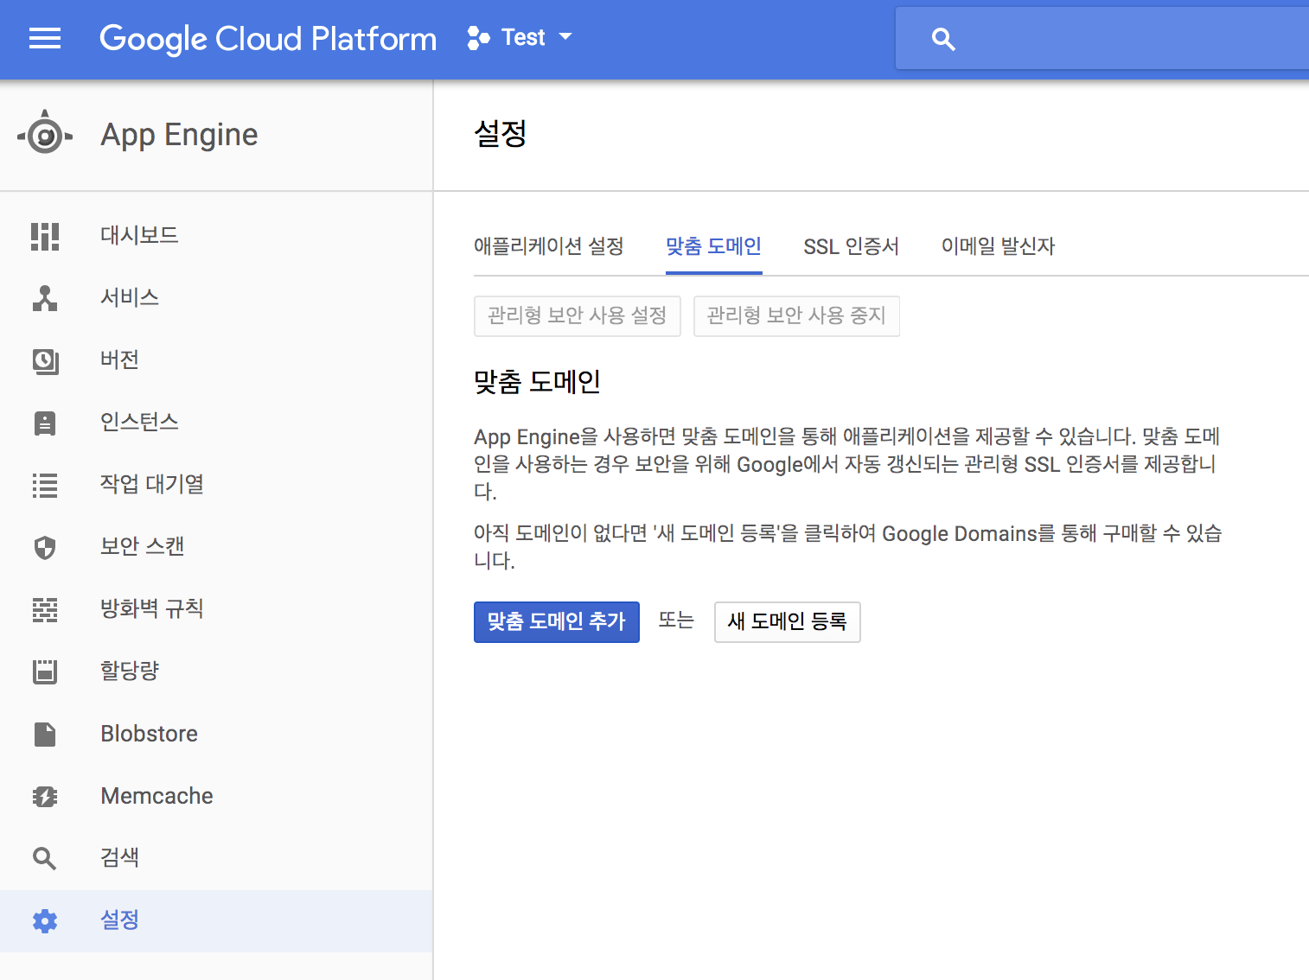
Task: Open Blobstore in the sidebar
Action: click(x=216, y=734)
